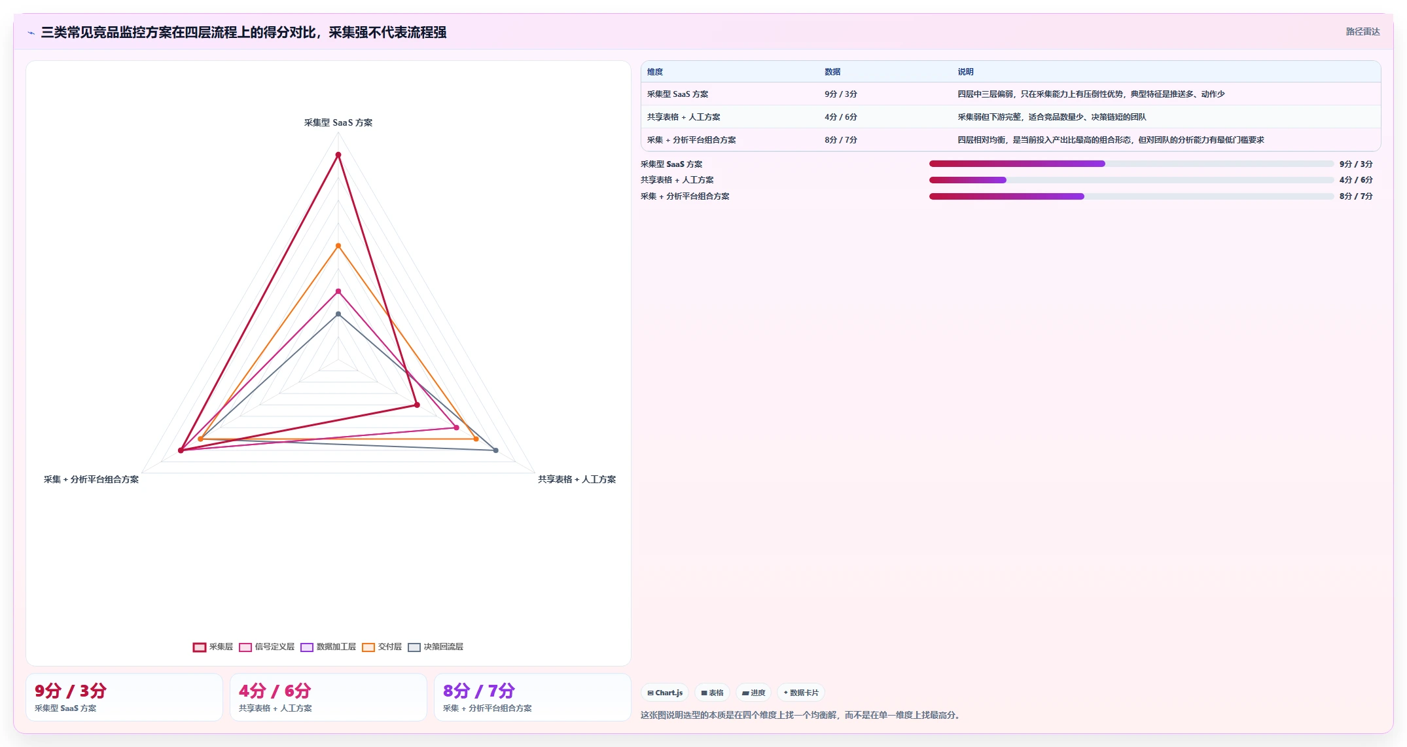
Task: Toggle the 数据加工层 legend swatch
Action: (x=307, y=647)
